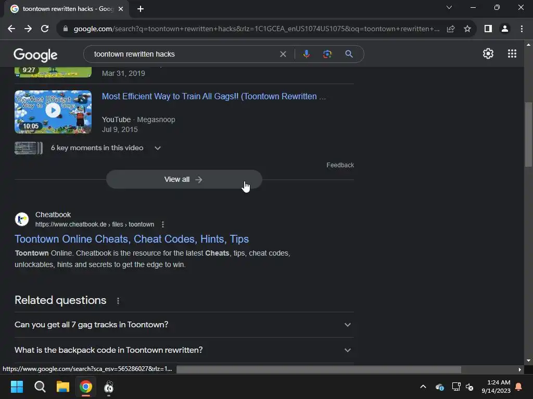The image size is (533, 399).
Task: Open Chrome side panel
Action: (x=488, y=29)
